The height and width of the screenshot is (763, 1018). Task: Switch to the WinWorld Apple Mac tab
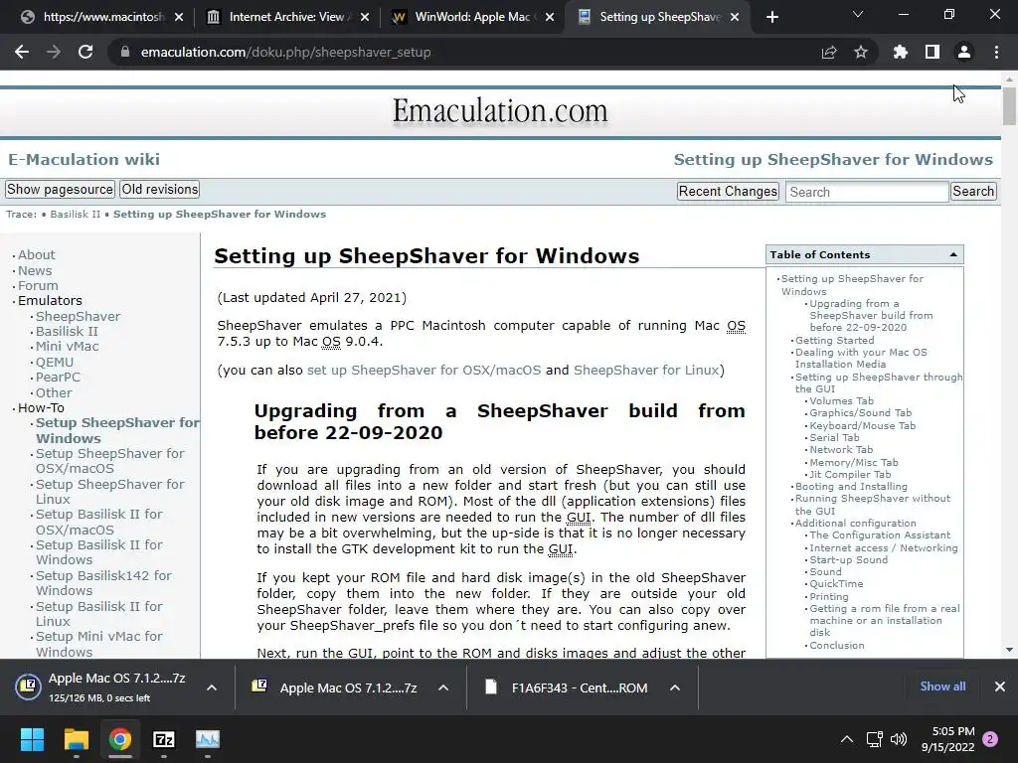tap(472, 17)
